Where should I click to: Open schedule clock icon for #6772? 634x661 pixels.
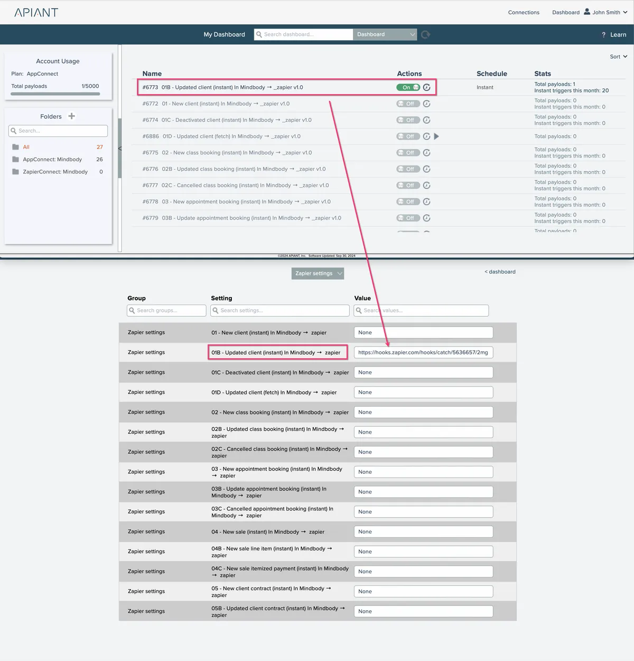(427, 104)
